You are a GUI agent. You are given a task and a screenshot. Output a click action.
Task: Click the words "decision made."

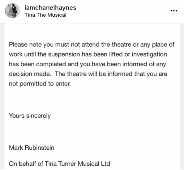point(30,74)
